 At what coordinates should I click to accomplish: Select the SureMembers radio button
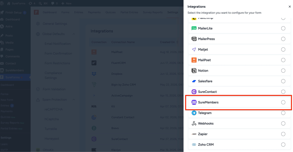coord(283,102)
